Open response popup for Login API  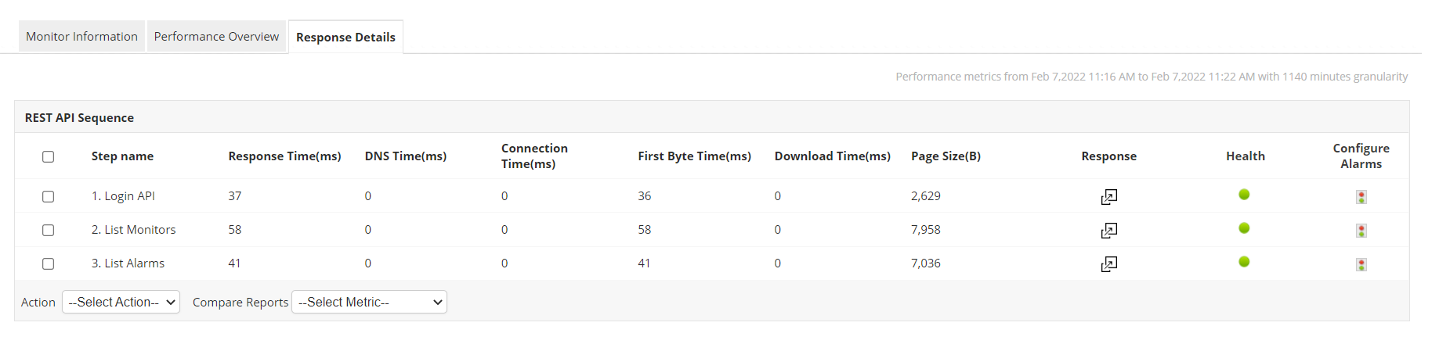point(1108,197)
